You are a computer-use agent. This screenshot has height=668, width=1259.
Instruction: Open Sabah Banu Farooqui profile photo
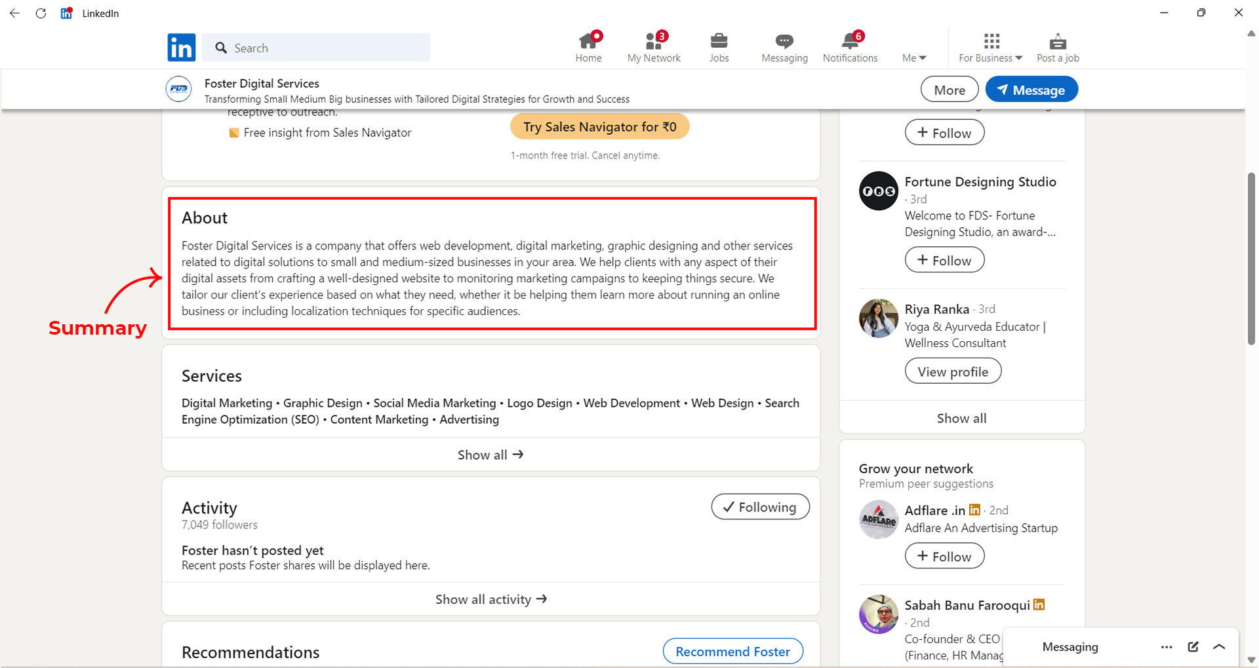[878, 614]
